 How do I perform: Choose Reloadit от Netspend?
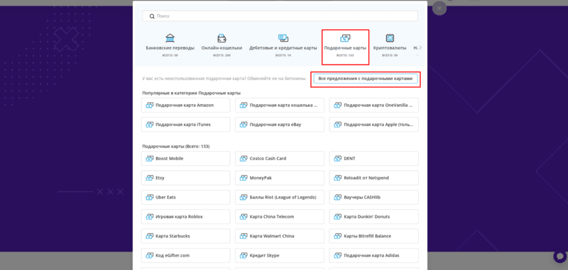(374, 178)
